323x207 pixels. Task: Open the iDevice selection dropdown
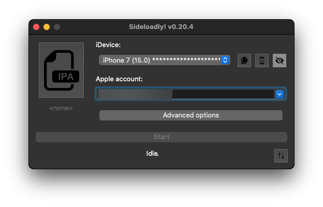pyautogui.click(x=165, y=60)
